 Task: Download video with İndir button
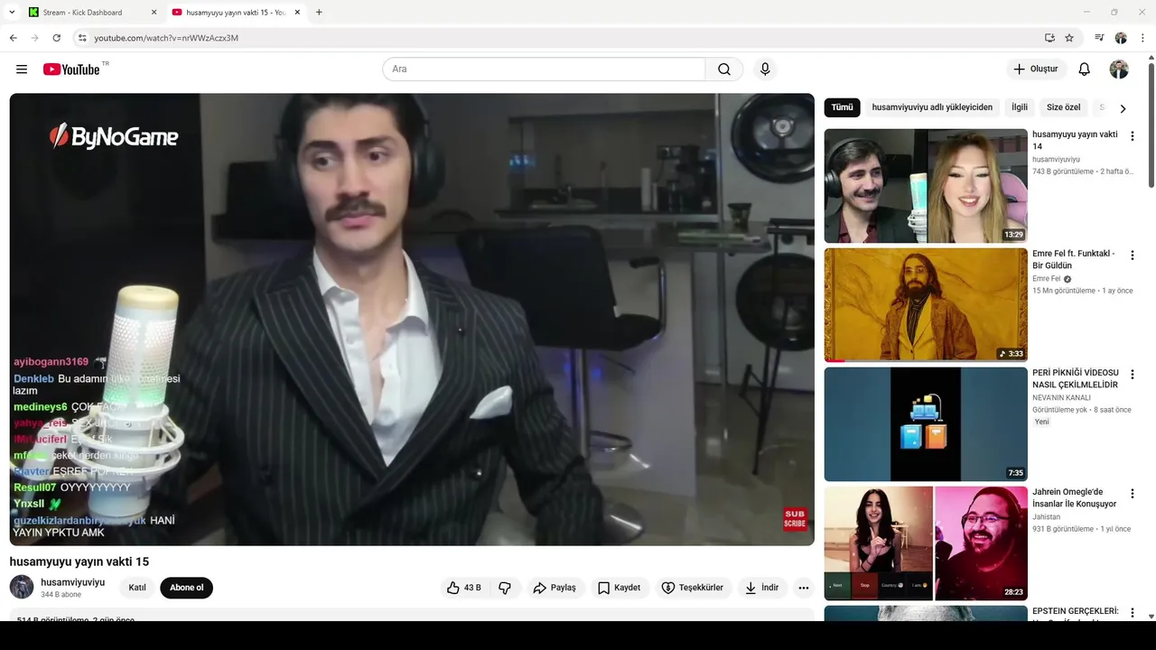click(761, 588)
